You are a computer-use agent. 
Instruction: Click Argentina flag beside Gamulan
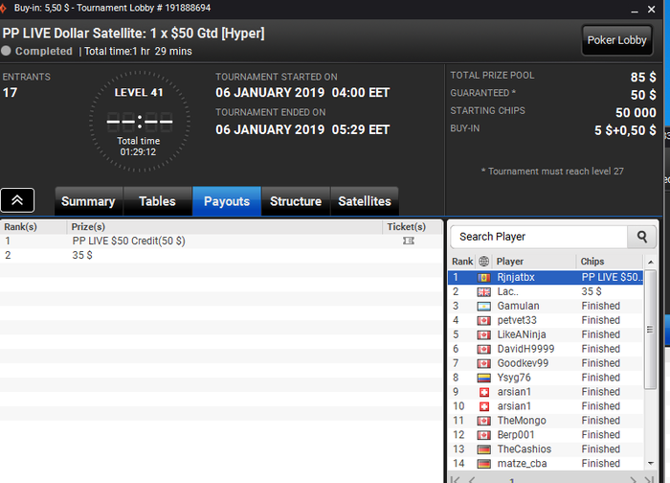click(x=483, y=307)
